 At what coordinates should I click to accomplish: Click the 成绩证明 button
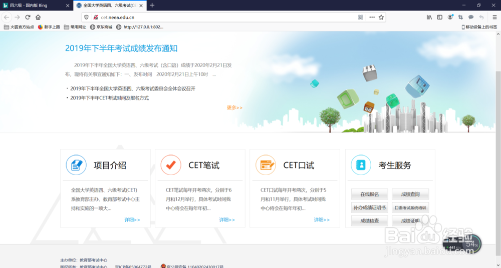410,221
